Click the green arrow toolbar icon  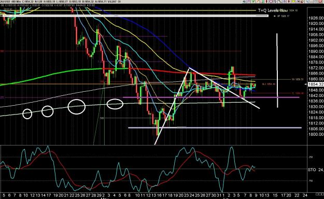coord(253,2)
